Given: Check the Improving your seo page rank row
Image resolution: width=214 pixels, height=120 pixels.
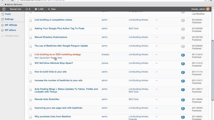Looking at the screenshot, I should point(31,109).
